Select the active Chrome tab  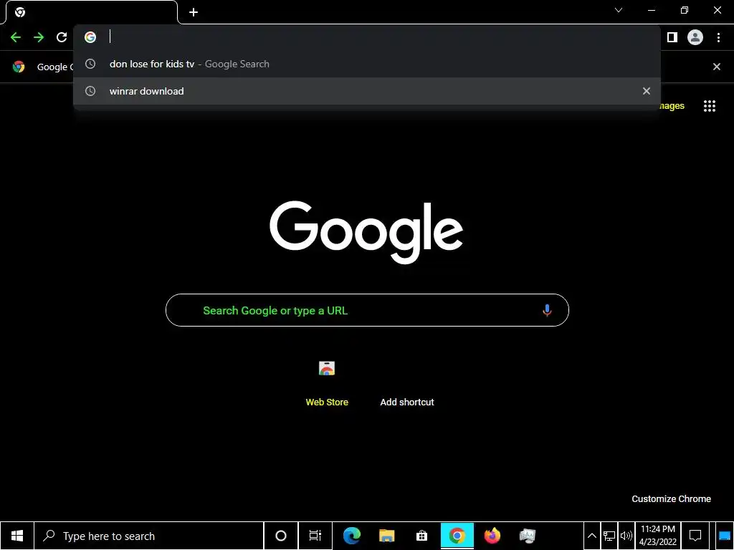pos(92,12)
